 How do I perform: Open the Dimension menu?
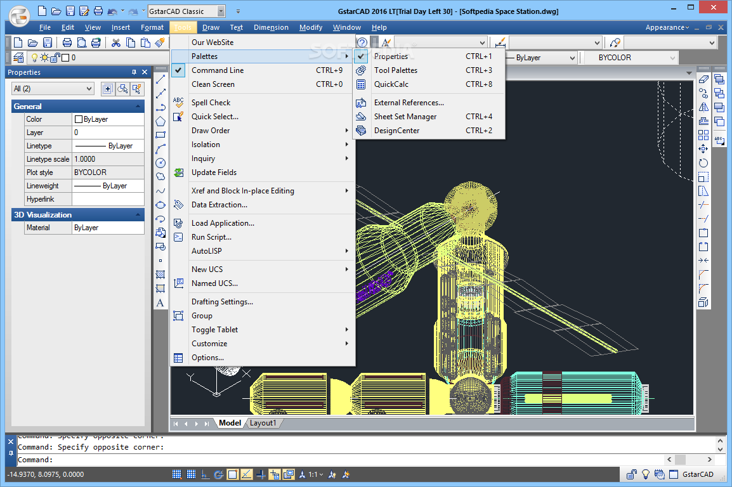(x=271, y=27)
